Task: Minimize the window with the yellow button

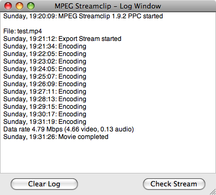Action: point(19,6)
